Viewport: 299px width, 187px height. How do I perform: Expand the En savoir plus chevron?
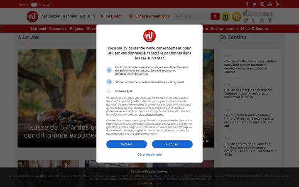tap(109, 91)
